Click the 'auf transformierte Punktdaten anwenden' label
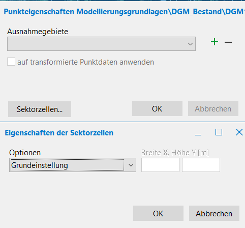The height and width of the screenshot is (228, 245). [85, 62]
